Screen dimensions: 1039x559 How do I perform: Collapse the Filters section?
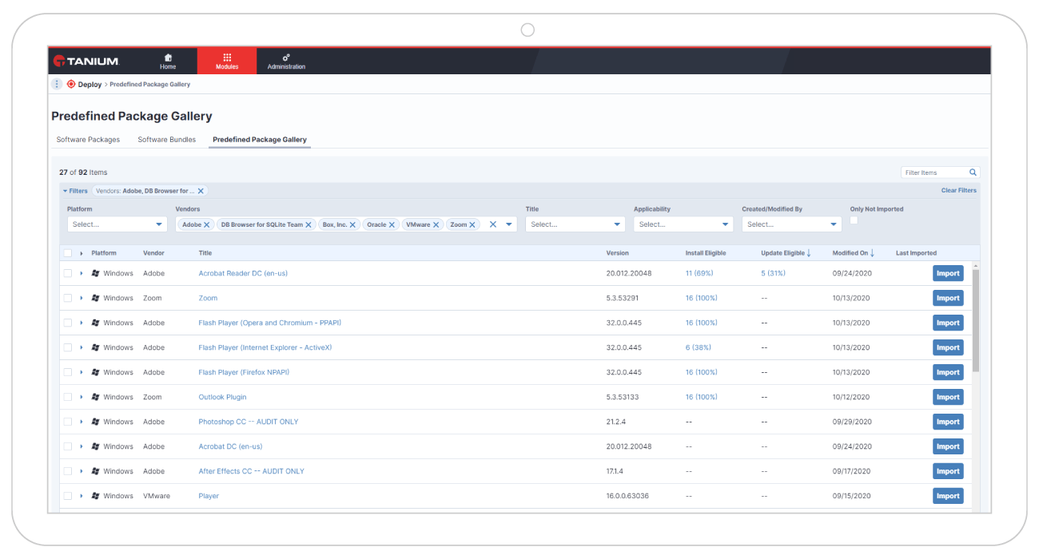click(75, 191)
